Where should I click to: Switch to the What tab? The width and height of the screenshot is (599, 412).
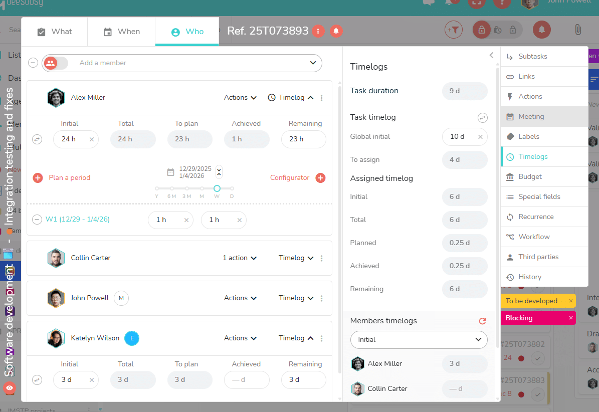point(55,31)
